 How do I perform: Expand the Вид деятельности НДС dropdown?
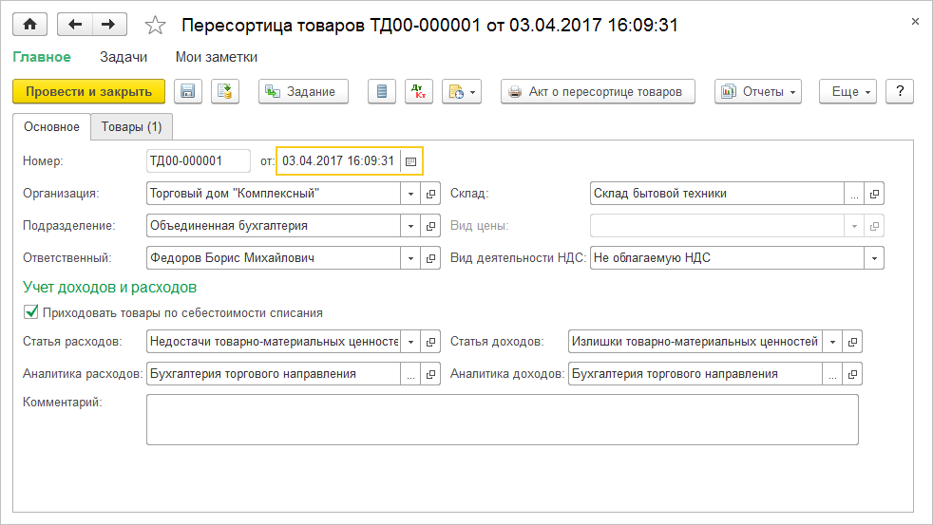(873, 258)
